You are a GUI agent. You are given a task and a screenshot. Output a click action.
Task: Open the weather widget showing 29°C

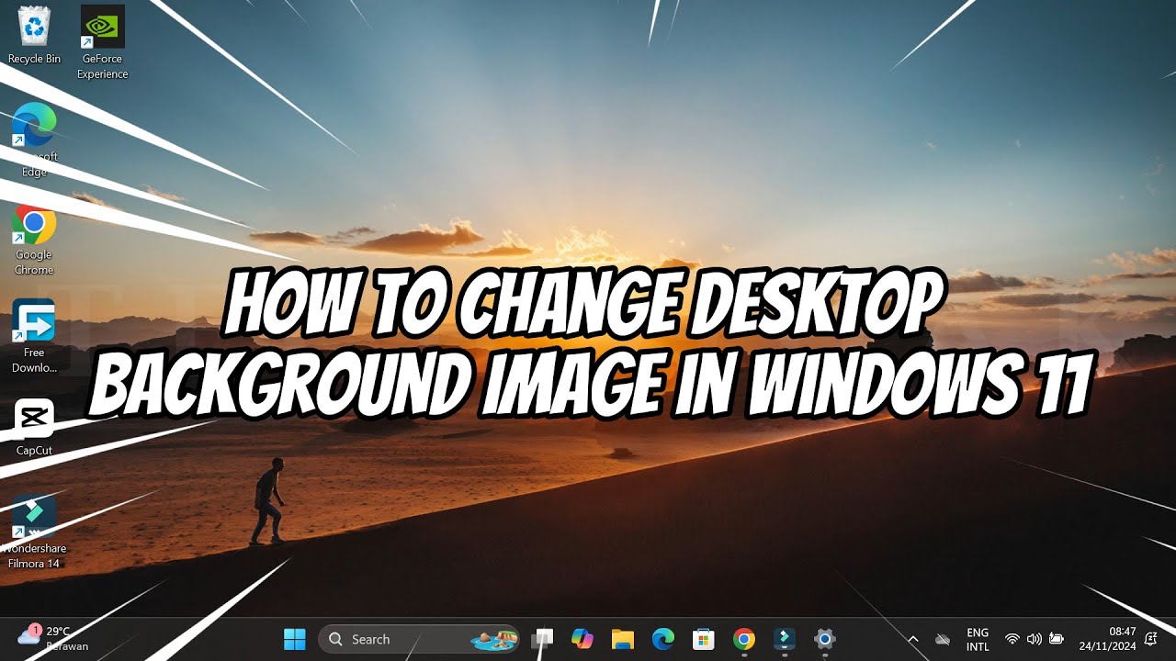(x=53, y=638)
